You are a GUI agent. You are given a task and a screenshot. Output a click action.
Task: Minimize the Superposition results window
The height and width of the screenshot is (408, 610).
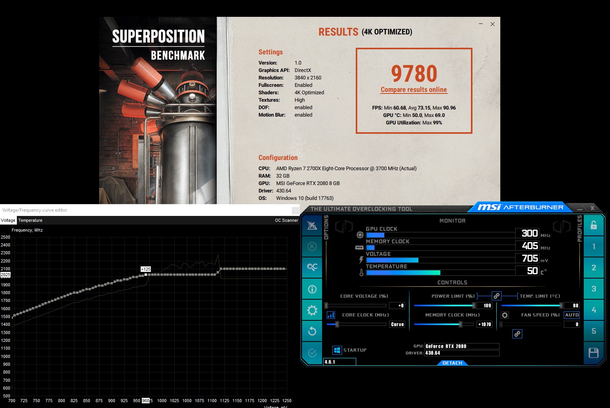coord(481,24)
